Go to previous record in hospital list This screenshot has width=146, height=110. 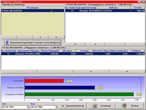point(25,37)
